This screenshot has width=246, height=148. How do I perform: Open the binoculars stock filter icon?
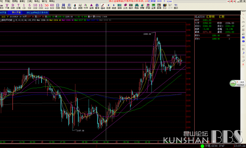[137, 6]
